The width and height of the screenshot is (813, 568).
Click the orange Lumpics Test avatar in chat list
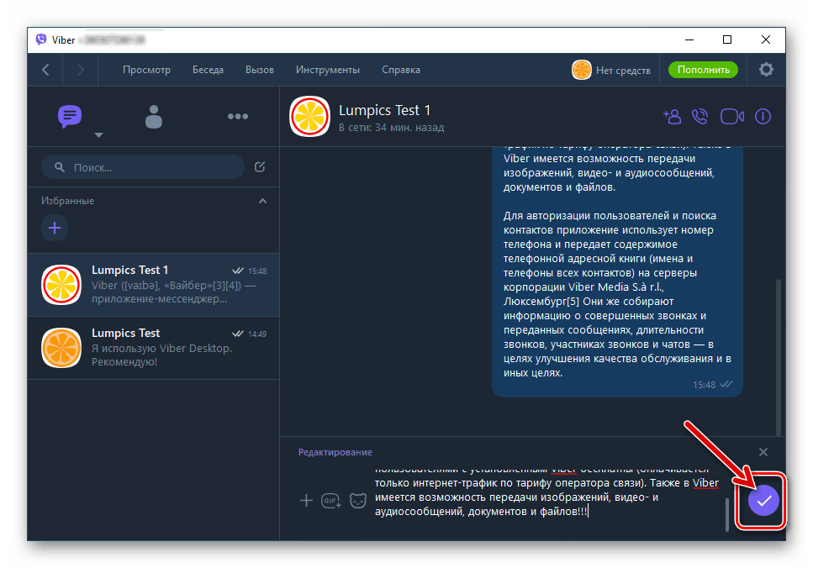point(61,348)
